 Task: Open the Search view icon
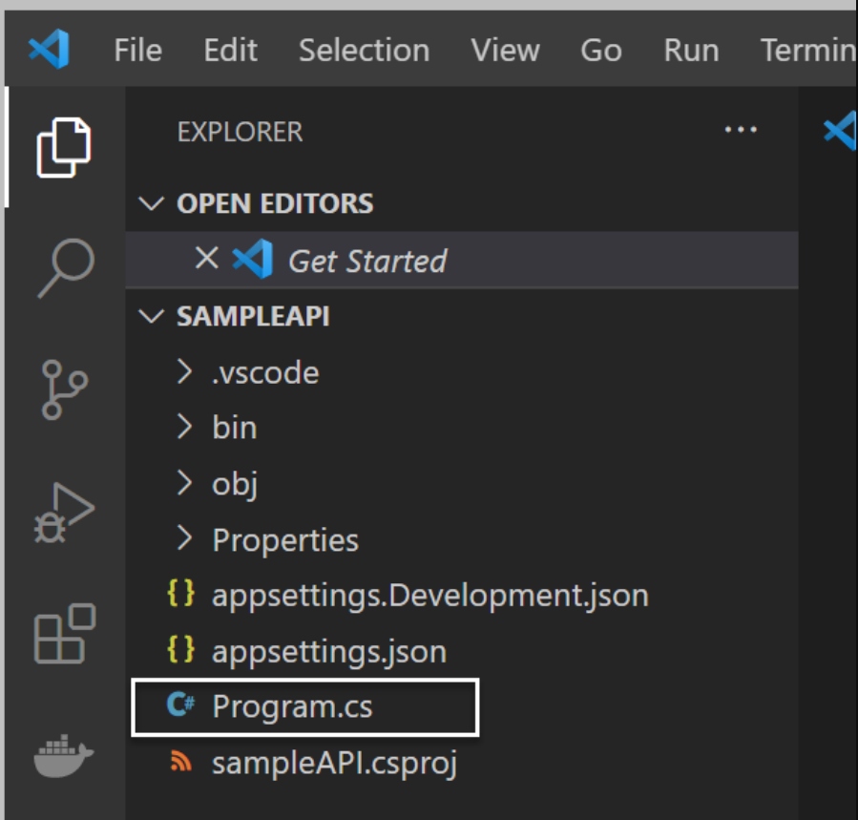click(x=65, y=268)
